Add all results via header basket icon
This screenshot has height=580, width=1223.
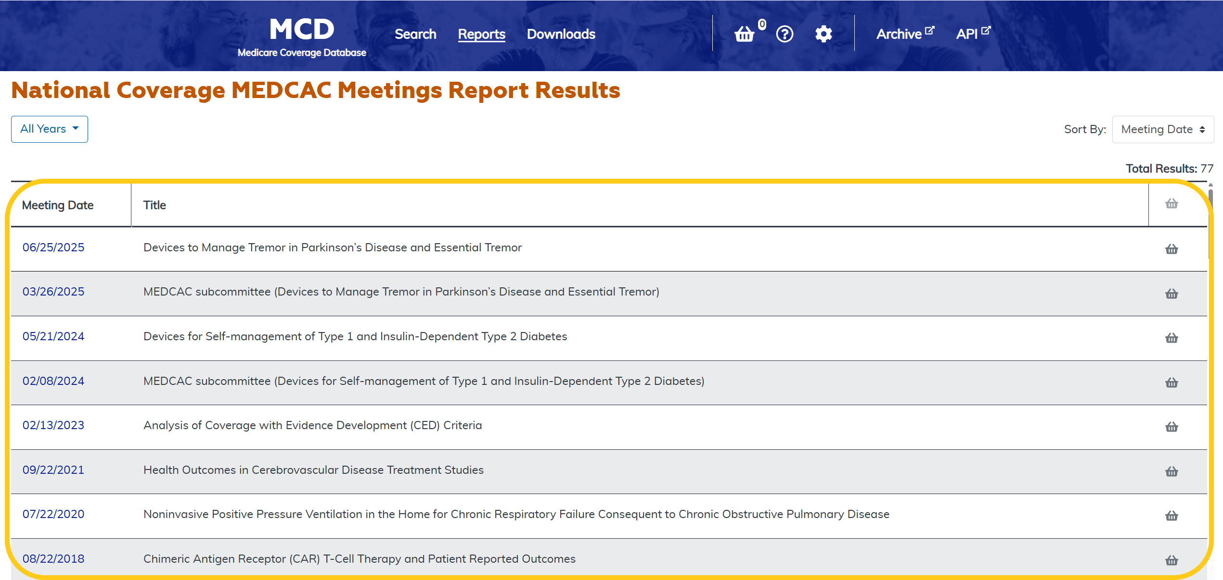1171,204
